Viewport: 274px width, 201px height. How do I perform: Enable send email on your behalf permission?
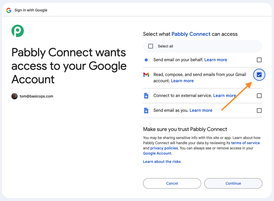point(259,60)
